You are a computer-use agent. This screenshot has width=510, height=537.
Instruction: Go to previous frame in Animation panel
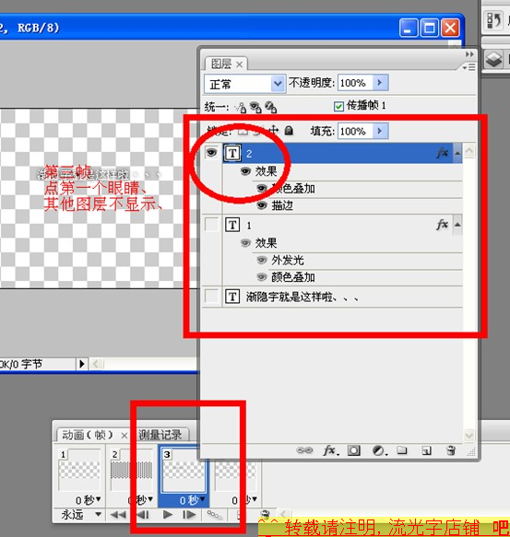point(143,514)
